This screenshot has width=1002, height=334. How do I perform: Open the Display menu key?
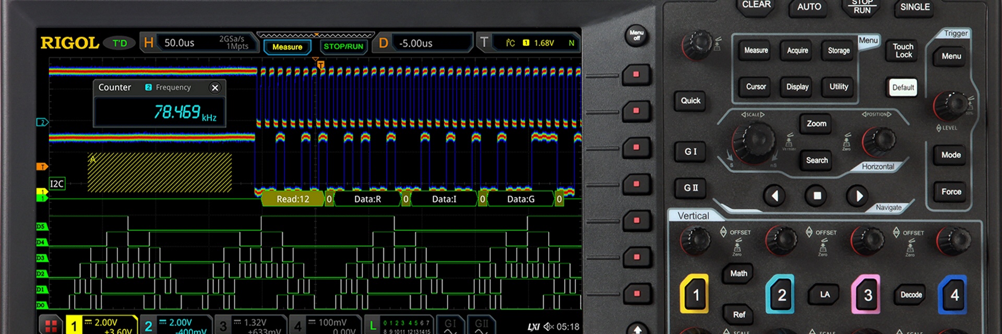(797, 87)
